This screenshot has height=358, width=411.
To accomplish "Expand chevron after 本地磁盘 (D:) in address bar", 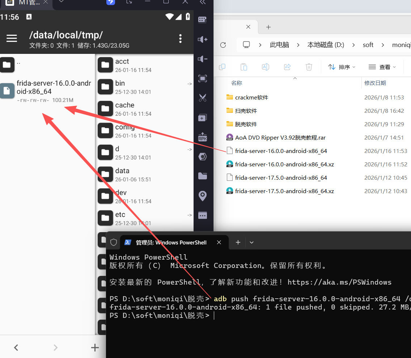I will click(x=353, y=45).
